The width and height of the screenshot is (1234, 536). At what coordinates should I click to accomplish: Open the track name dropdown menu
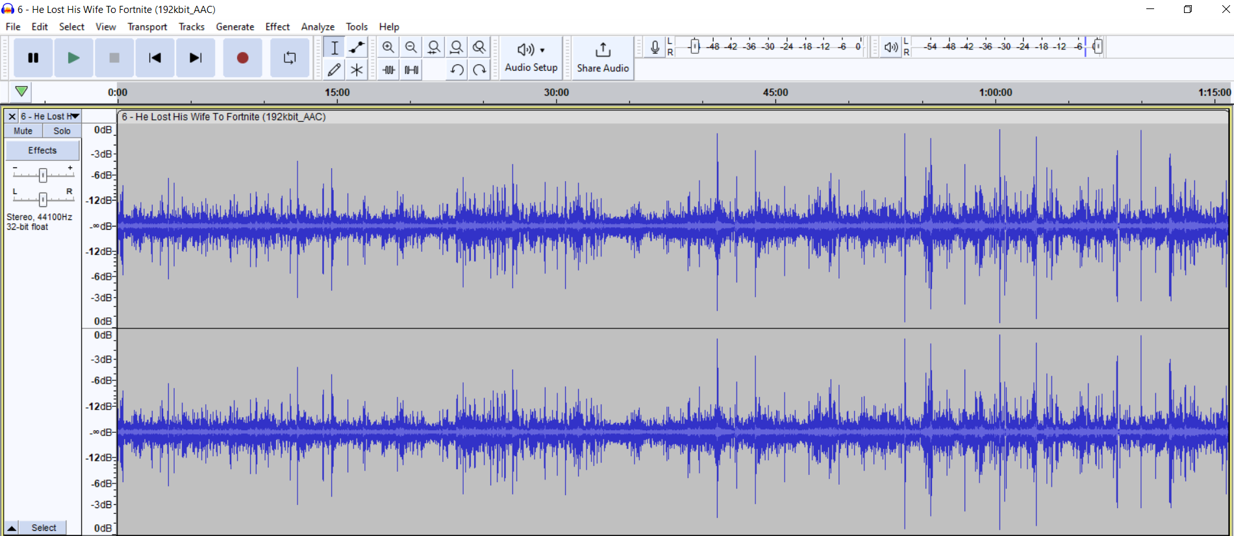[x=50, y=116]
